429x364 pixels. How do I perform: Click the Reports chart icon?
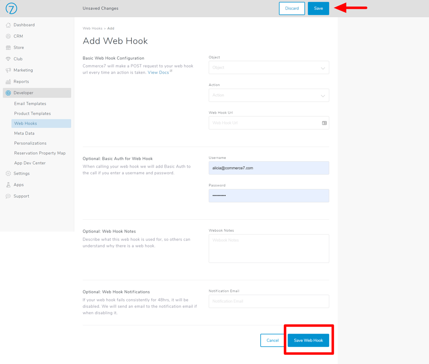(x=8, y=82)
